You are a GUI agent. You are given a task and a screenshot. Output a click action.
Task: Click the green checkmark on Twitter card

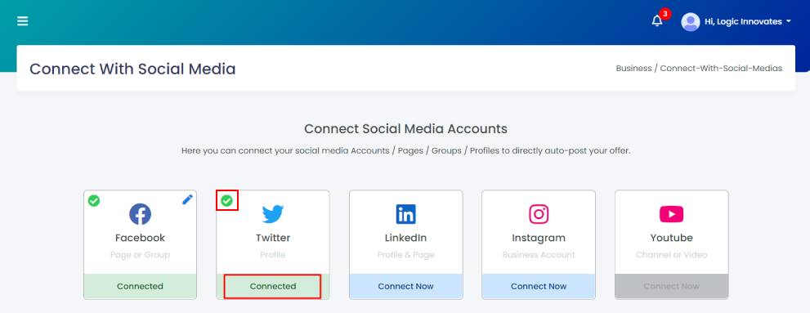[x=226, y=200]
